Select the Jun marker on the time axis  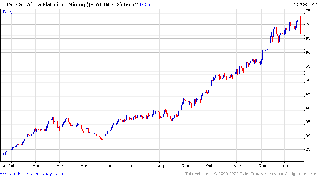tap(109, 166)
